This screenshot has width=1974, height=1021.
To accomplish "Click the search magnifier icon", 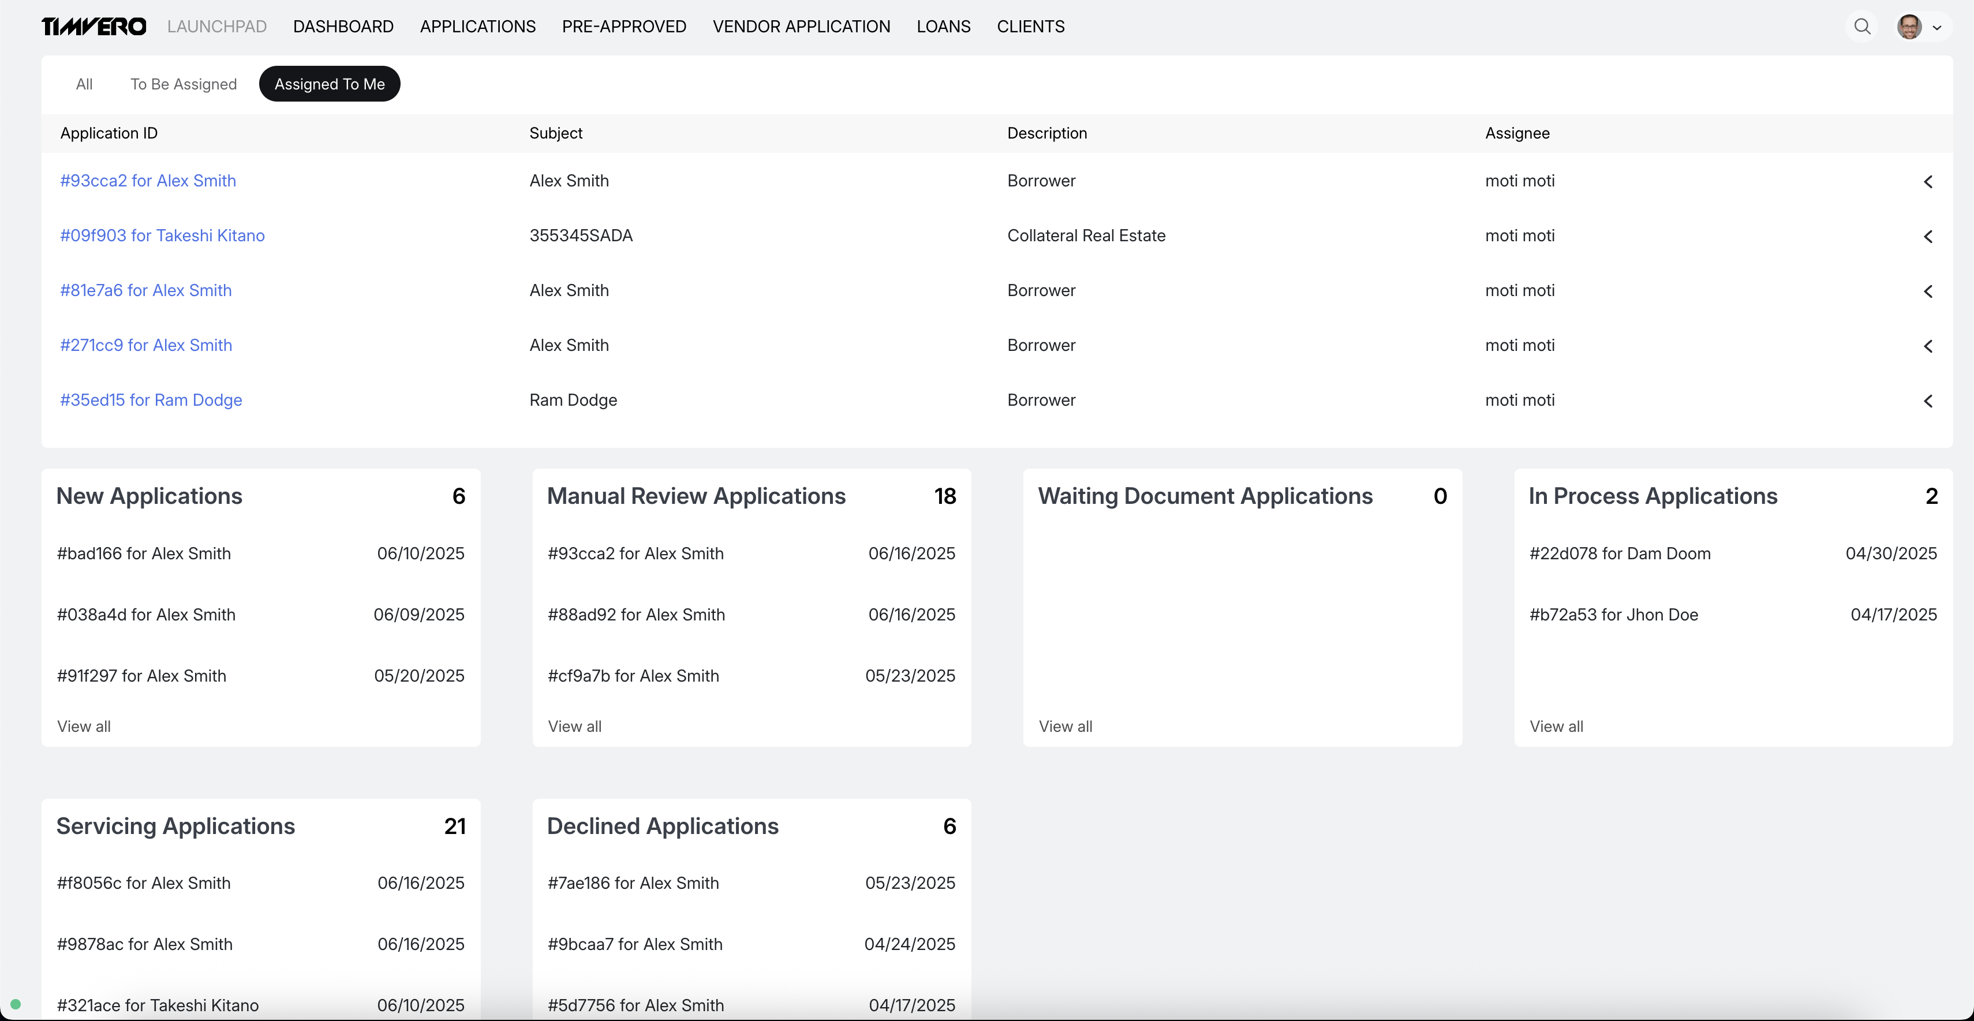I will (x=1862, y=27).
